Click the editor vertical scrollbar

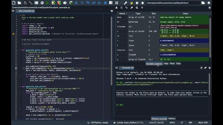(111, 51)
